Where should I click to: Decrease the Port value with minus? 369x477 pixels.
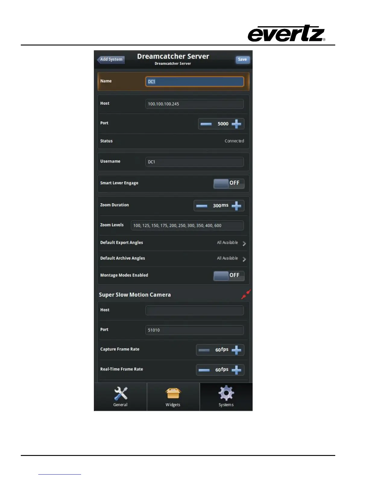(x=206, y=124)
